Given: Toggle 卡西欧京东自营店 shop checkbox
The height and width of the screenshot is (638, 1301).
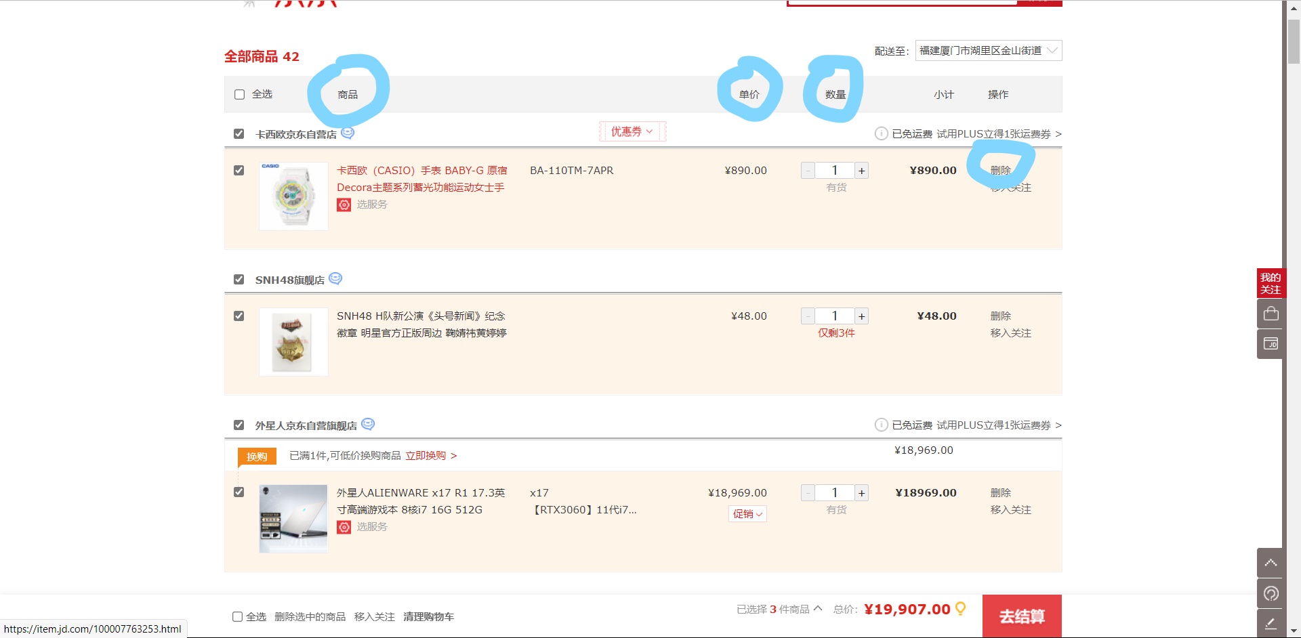Looking at the screenshot, I should coord(239,133).
